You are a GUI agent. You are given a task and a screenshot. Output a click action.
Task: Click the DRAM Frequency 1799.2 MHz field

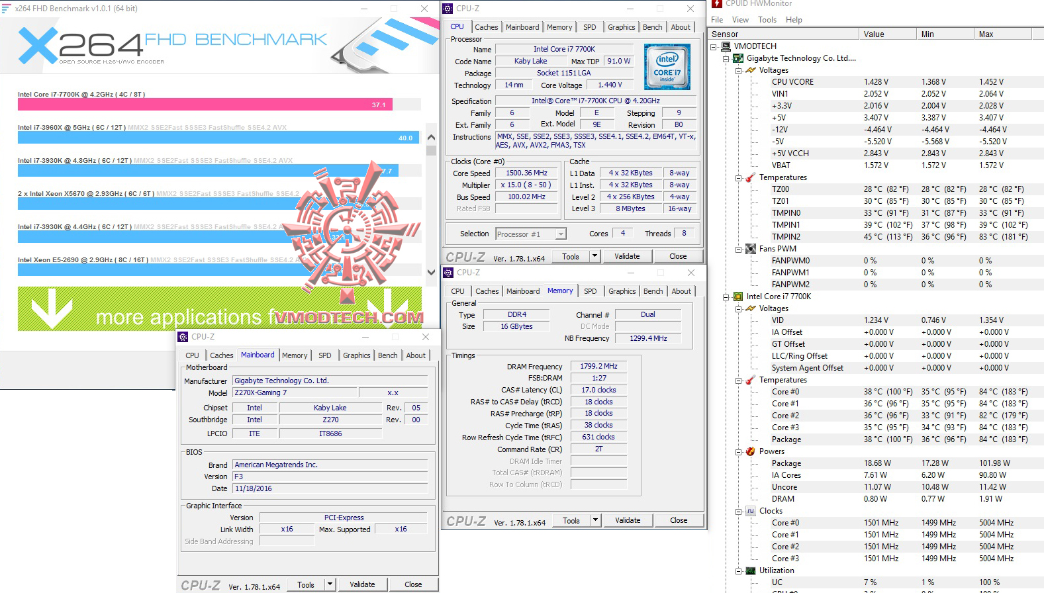(x=598, y=366)
